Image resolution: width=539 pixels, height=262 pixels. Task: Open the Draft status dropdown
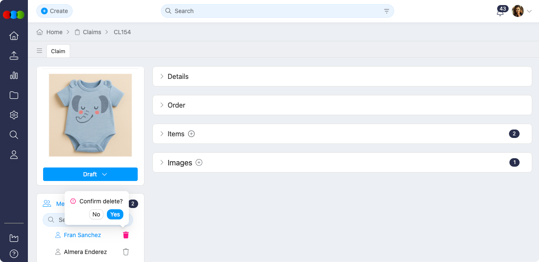(90, 174)
